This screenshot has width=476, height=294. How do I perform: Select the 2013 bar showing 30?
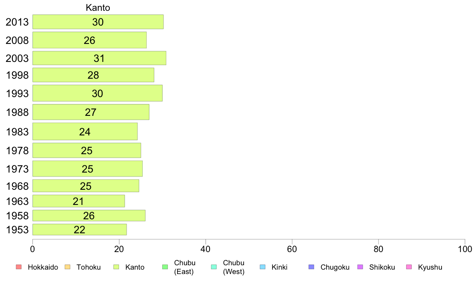coord(98,22)
